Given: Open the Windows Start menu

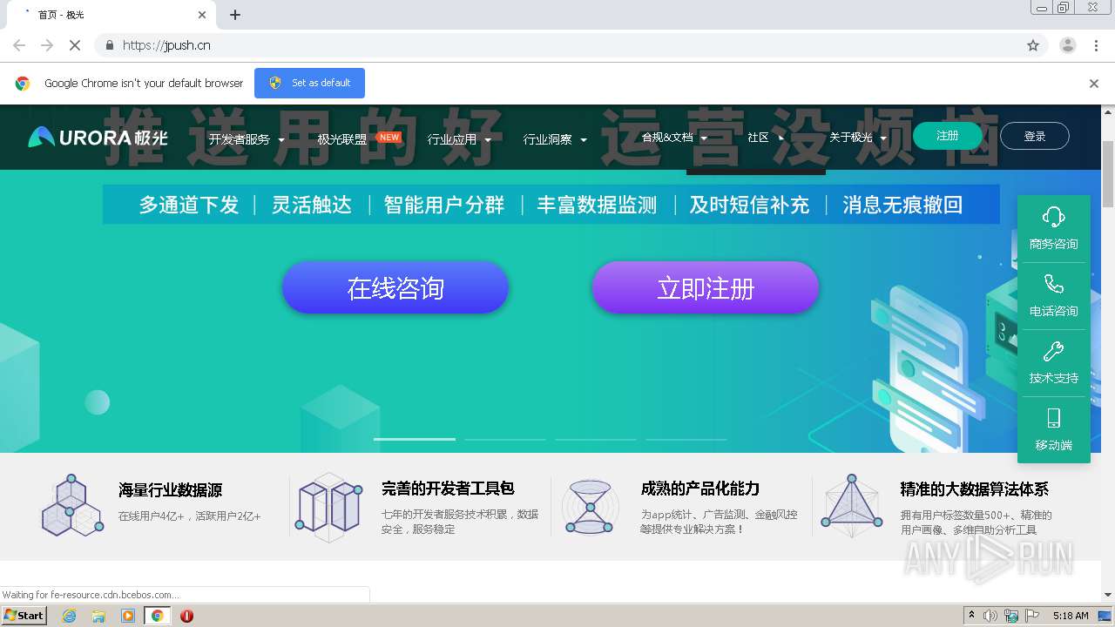Looking at the screenshot, I should [24, 616].
